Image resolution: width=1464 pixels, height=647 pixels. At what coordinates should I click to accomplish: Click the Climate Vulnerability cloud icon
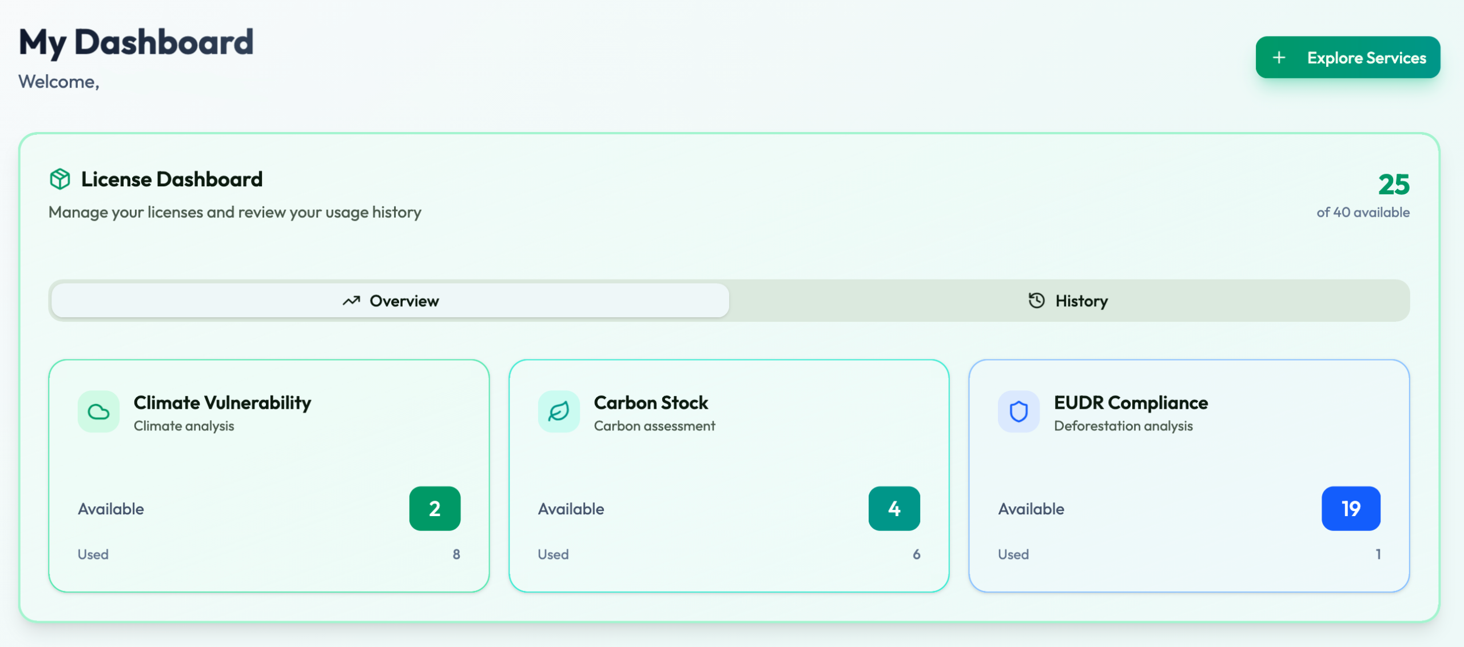click(x=98, y=412)
